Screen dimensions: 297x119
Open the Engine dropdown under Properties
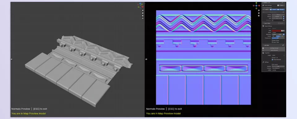point(278,55)
